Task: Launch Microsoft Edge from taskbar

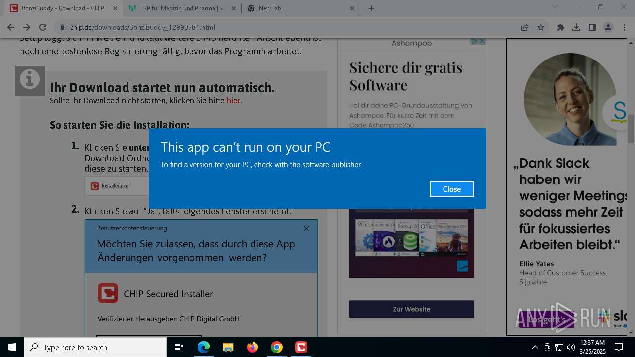Action: [x=204, y=347]
